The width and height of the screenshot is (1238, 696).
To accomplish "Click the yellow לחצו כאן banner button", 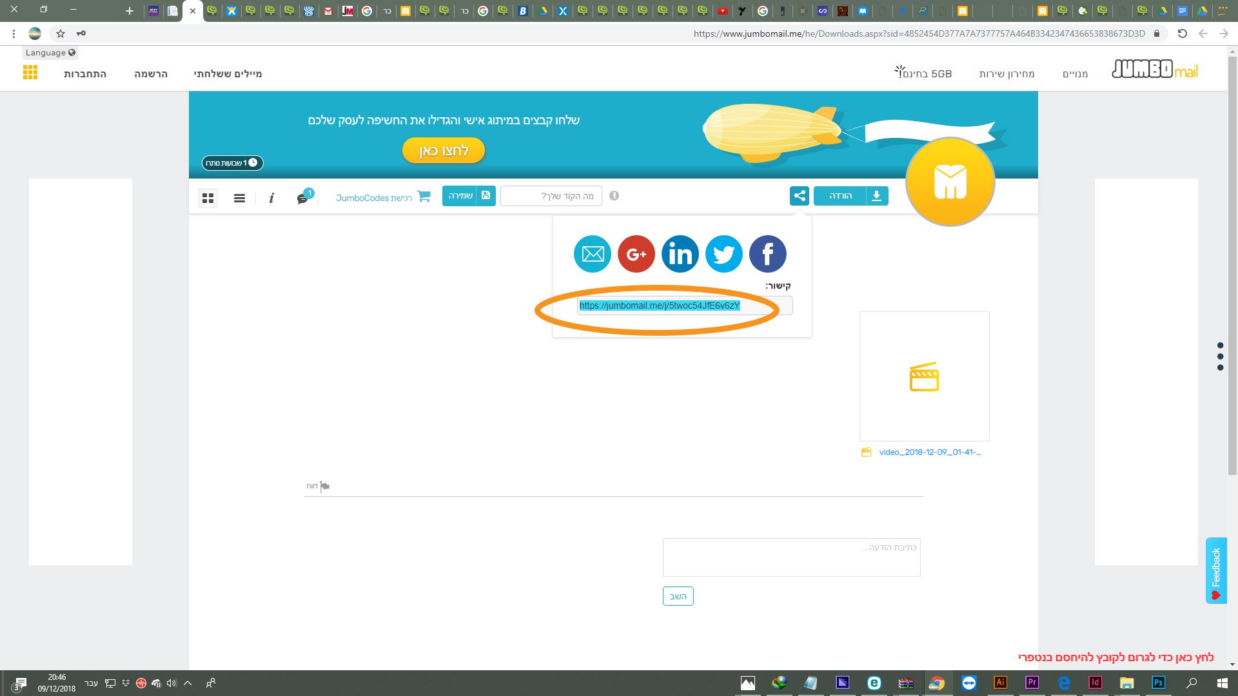I will coord(444,151).
